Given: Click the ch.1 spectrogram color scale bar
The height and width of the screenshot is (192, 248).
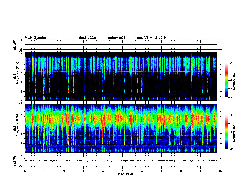Looking at the screenshot, I should click(226, 80).
